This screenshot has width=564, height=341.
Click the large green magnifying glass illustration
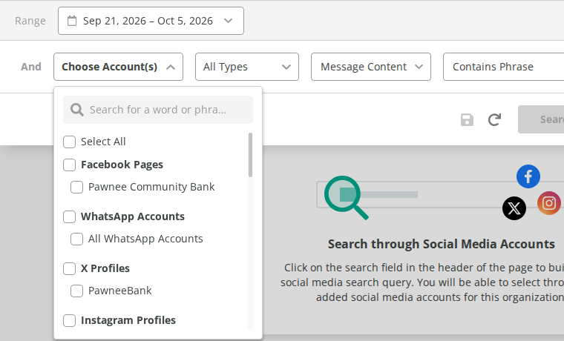(x=346, y=198)
